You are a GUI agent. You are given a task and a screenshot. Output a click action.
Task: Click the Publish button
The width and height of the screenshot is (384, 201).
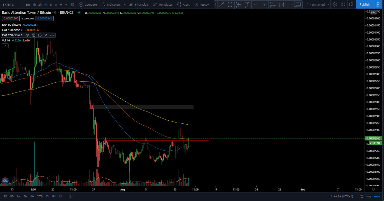pyautogui.click(x=365, y=4)
